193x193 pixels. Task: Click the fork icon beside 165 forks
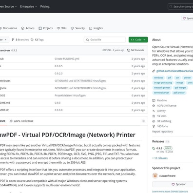tap(154, 126)
